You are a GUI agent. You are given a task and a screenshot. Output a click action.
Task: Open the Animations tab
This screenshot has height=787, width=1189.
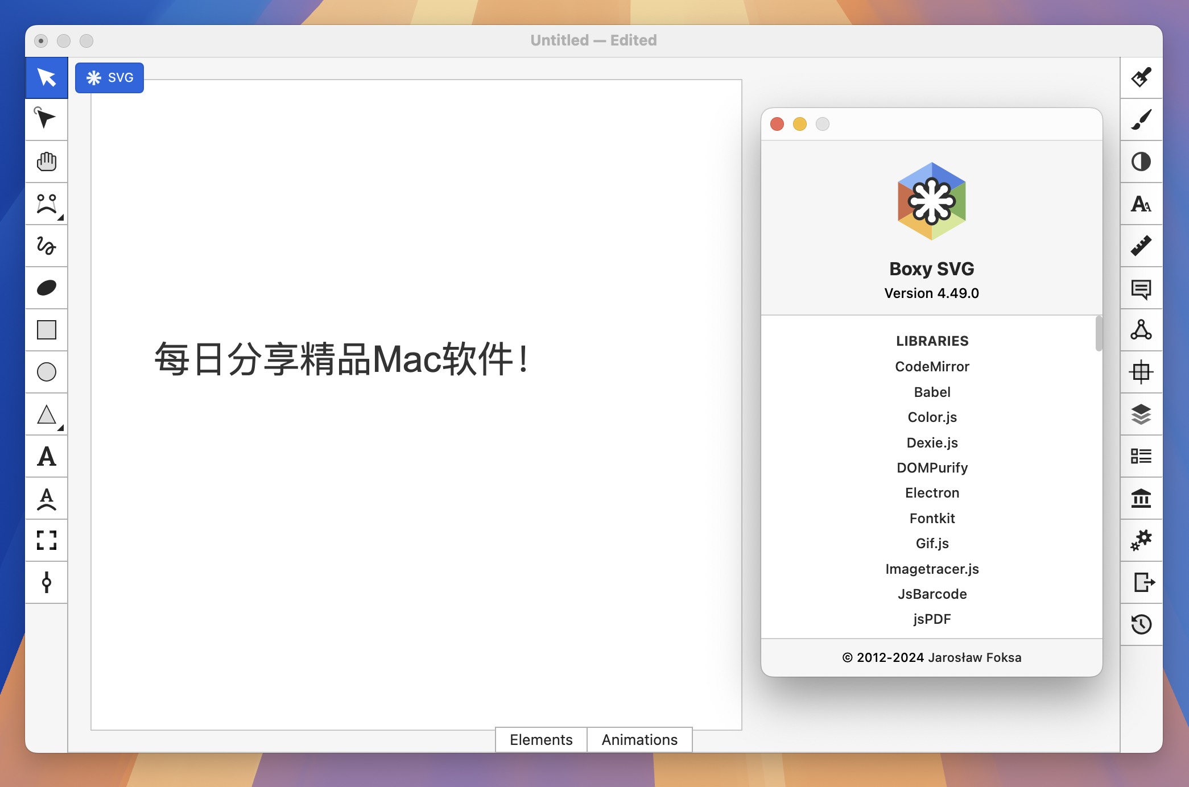tap(639, 739)
